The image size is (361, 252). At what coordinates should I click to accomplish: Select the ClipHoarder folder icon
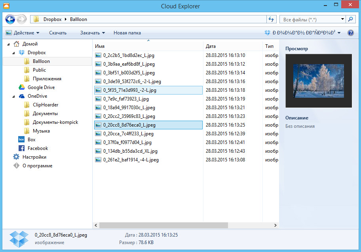click(27, 105)
